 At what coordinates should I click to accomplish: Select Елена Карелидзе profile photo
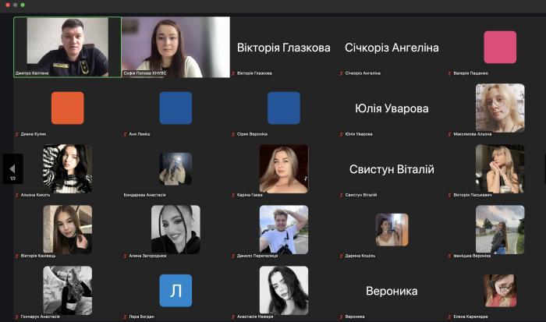coord(500,291)
